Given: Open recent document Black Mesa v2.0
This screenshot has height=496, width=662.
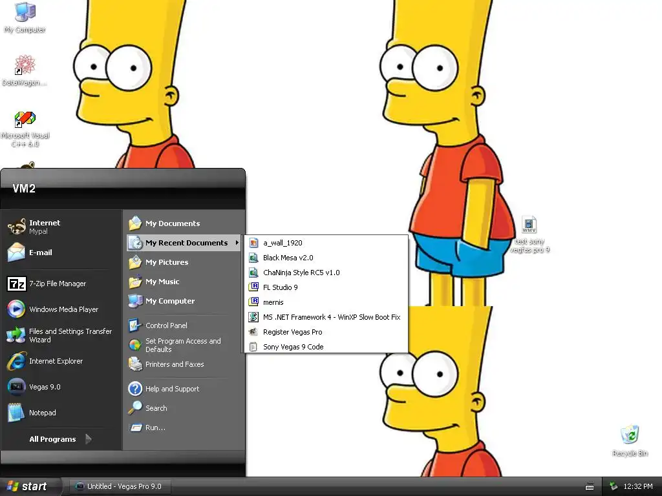Looking at the screenshot, I should click(326, 258).
